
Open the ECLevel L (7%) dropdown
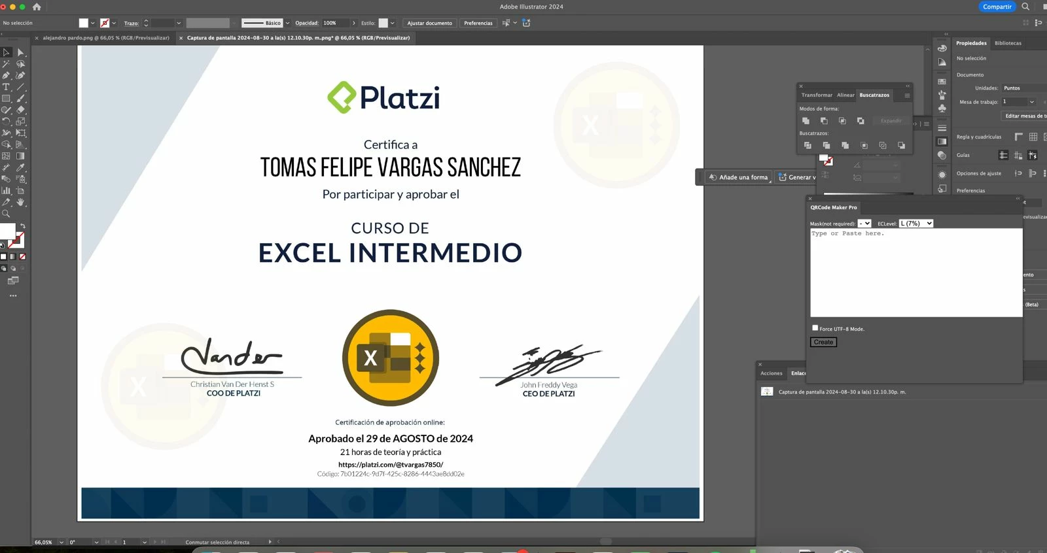pyautogui.click(x=915, y=224)
